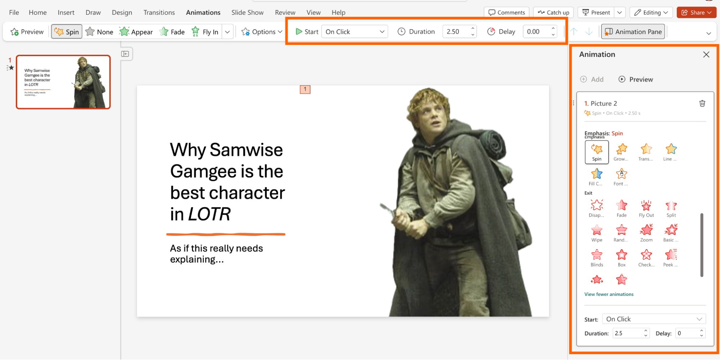Toggle the Animation Pane button
Screen dimensions: 720x360
(x=633, y=32)
